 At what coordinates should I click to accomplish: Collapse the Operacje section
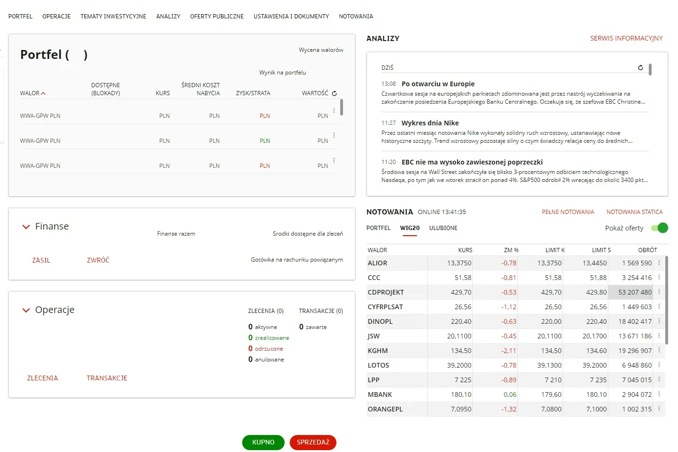pos(26,310)
